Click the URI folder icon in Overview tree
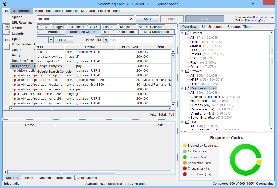The image size is (277, 188). pos(187,122)
